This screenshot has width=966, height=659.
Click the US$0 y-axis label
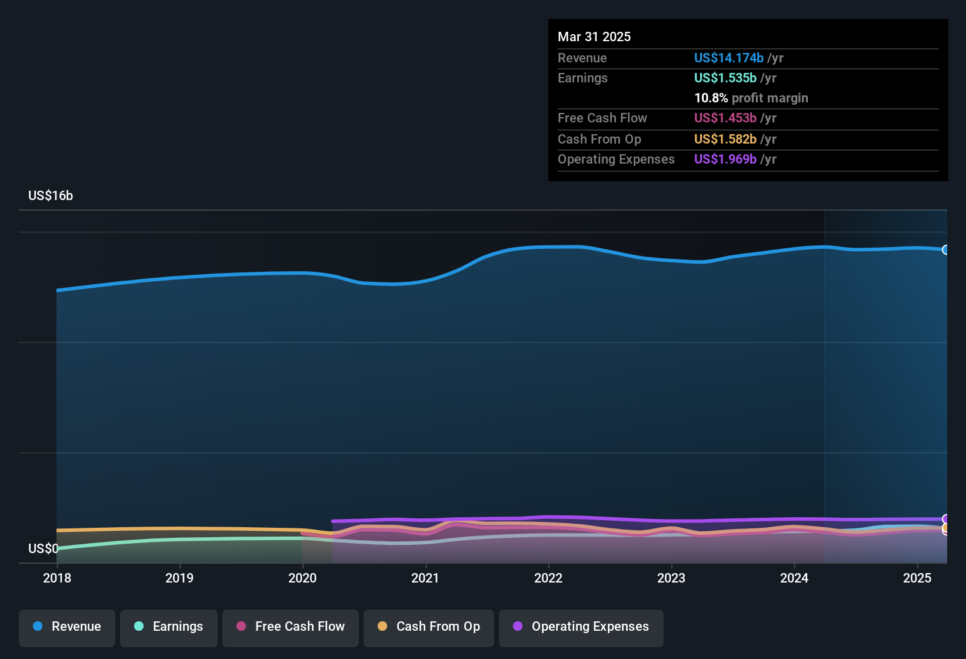point(44,549)
